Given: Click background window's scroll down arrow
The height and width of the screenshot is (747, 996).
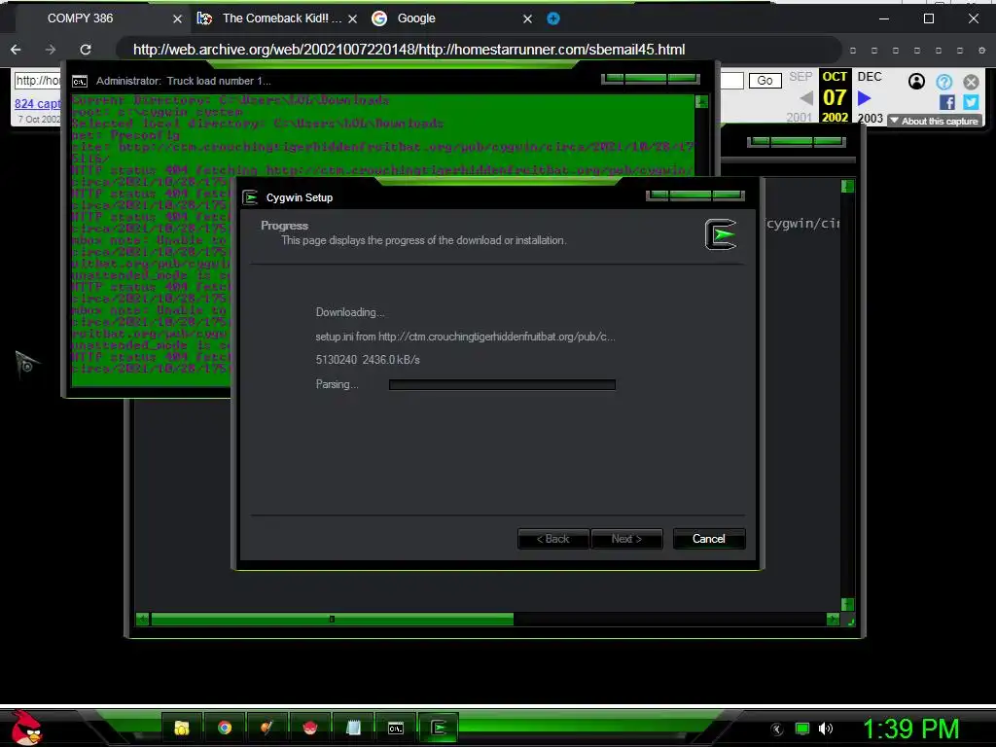Looking at the screenshot, I should 847,604.
